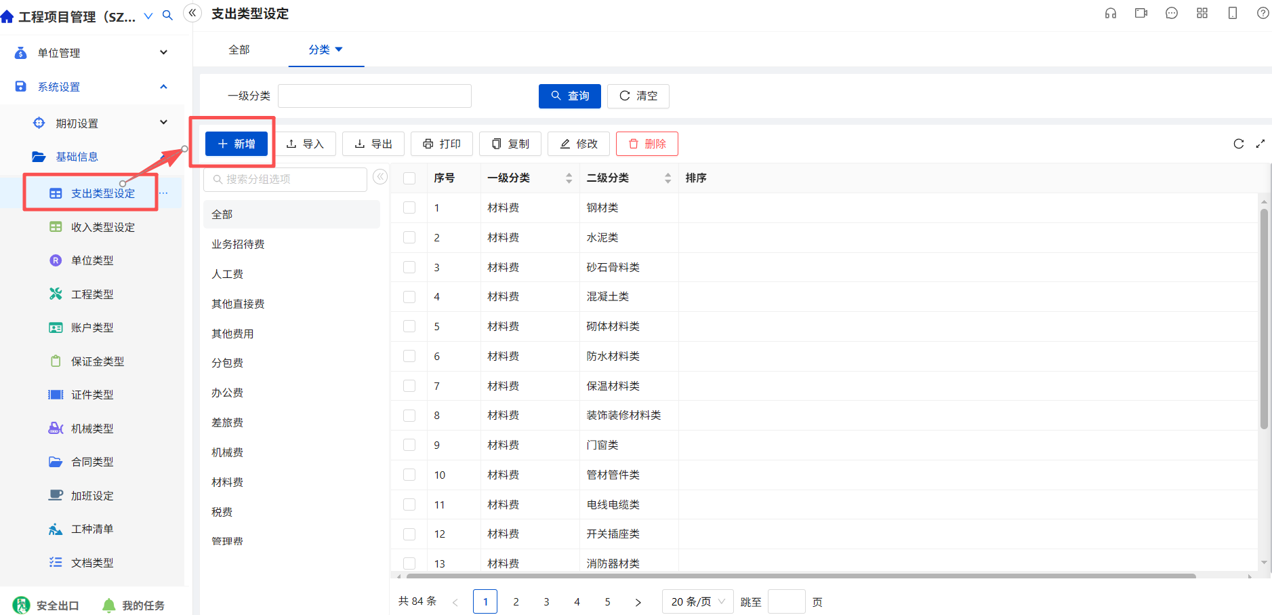Click the 新增 add button
This screenshot has width=1272, height=615.
237,144
